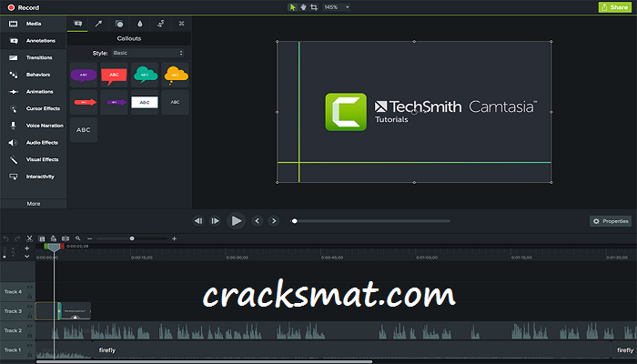Add a new track with plus button
Image resolution: width=637 pixels, height=364 pixels.
coord(26,248)
